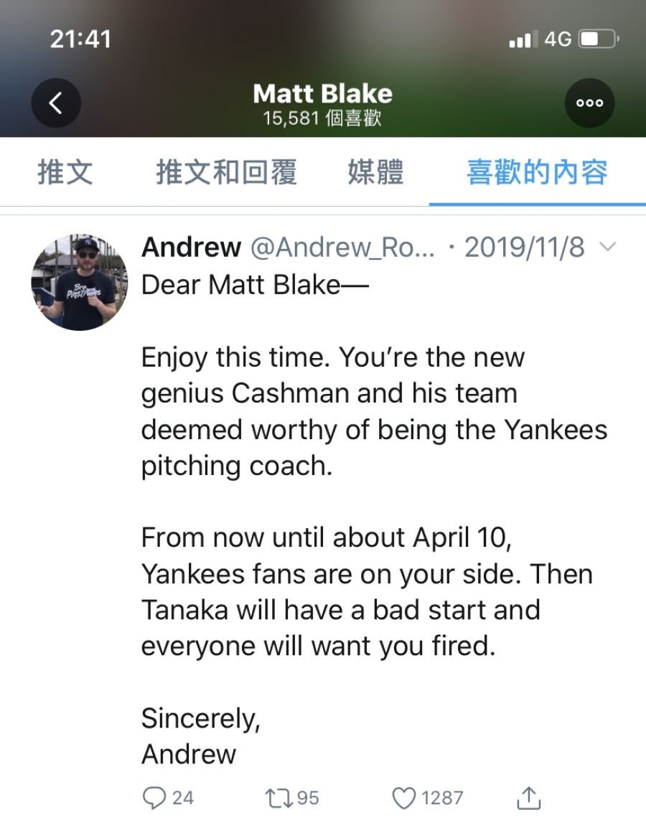
Task: Open the @Andrew_Ro... handle link
Action: point(342,248)
